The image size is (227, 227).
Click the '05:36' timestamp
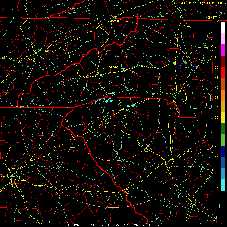point(153,225)
